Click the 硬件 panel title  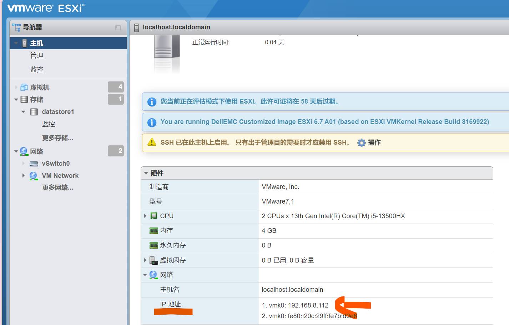(157, 173)
